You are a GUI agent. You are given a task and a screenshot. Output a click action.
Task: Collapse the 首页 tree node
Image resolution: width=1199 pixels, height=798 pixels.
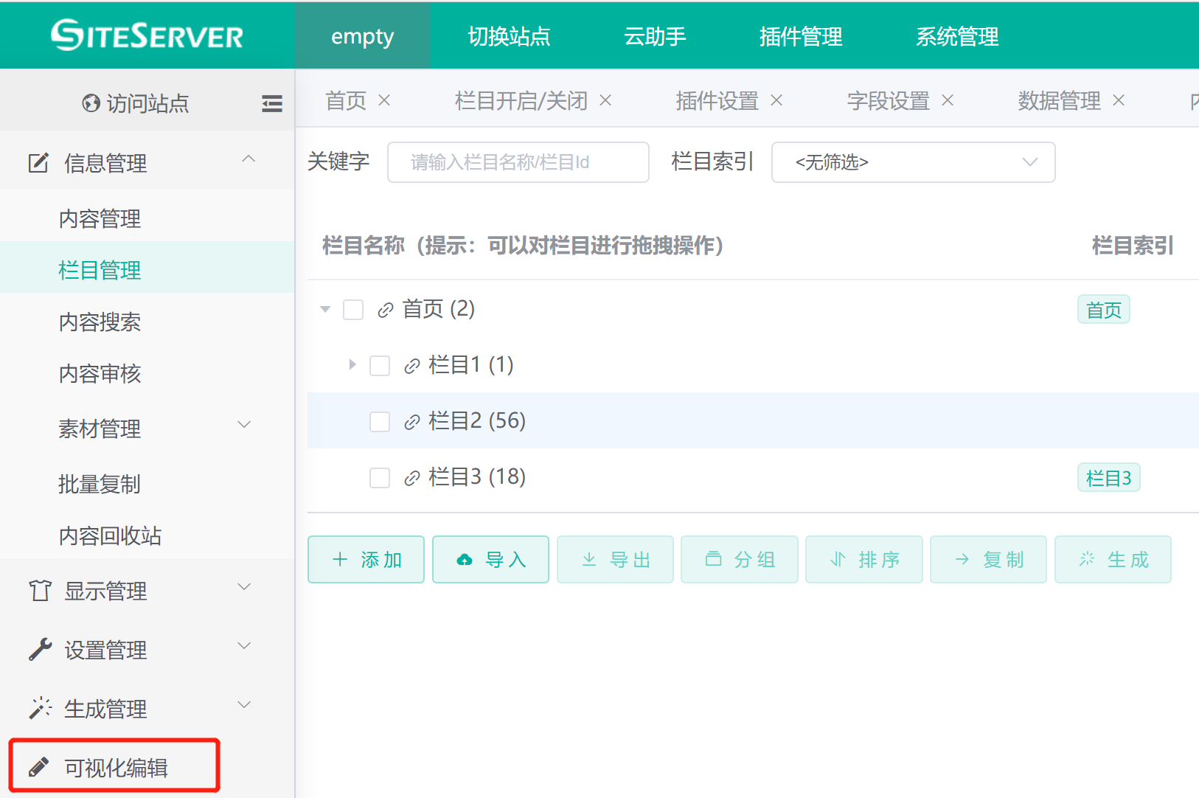point(325,309)
